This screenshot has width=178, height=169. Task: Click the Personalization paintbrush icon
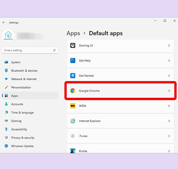point(6,87)
